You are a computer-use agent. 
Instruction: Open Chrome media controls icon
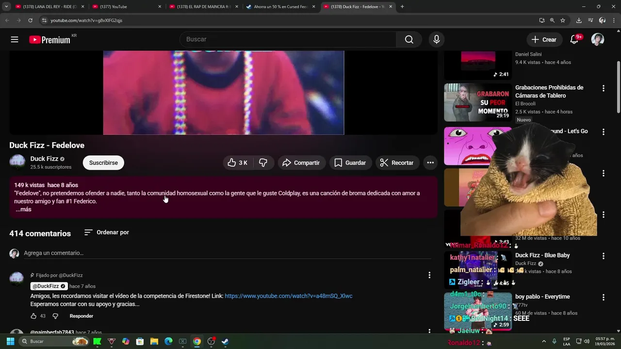590,20
